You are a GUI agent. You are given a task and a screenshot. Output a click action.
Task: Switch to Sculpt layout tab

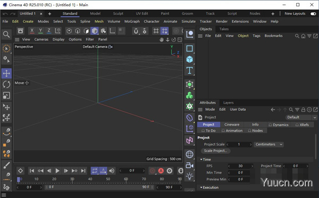click(118, 14)
